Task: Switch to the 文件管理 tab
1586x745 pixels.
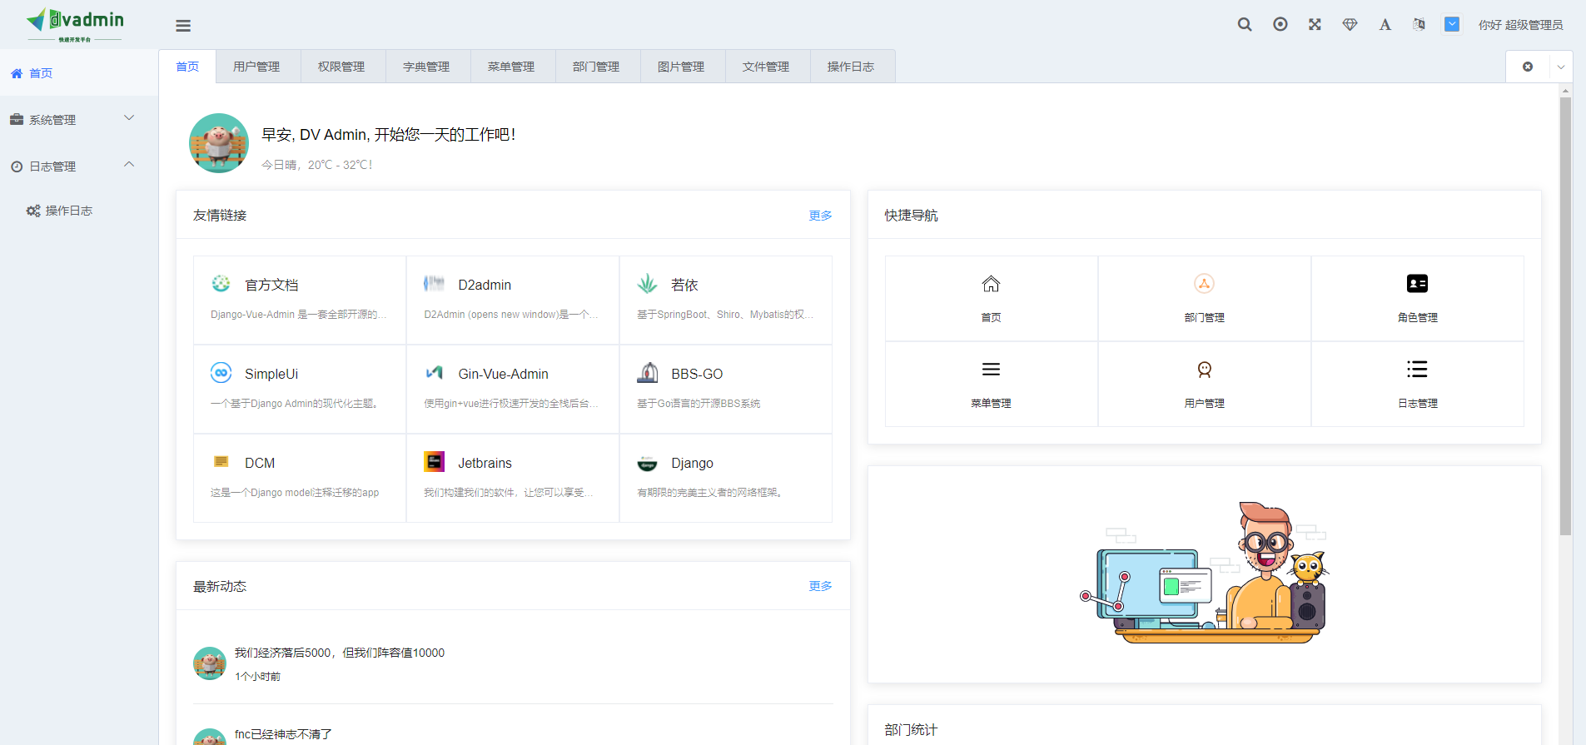Action: click(766, 67)
